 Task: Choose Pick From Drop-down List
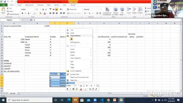80,77
